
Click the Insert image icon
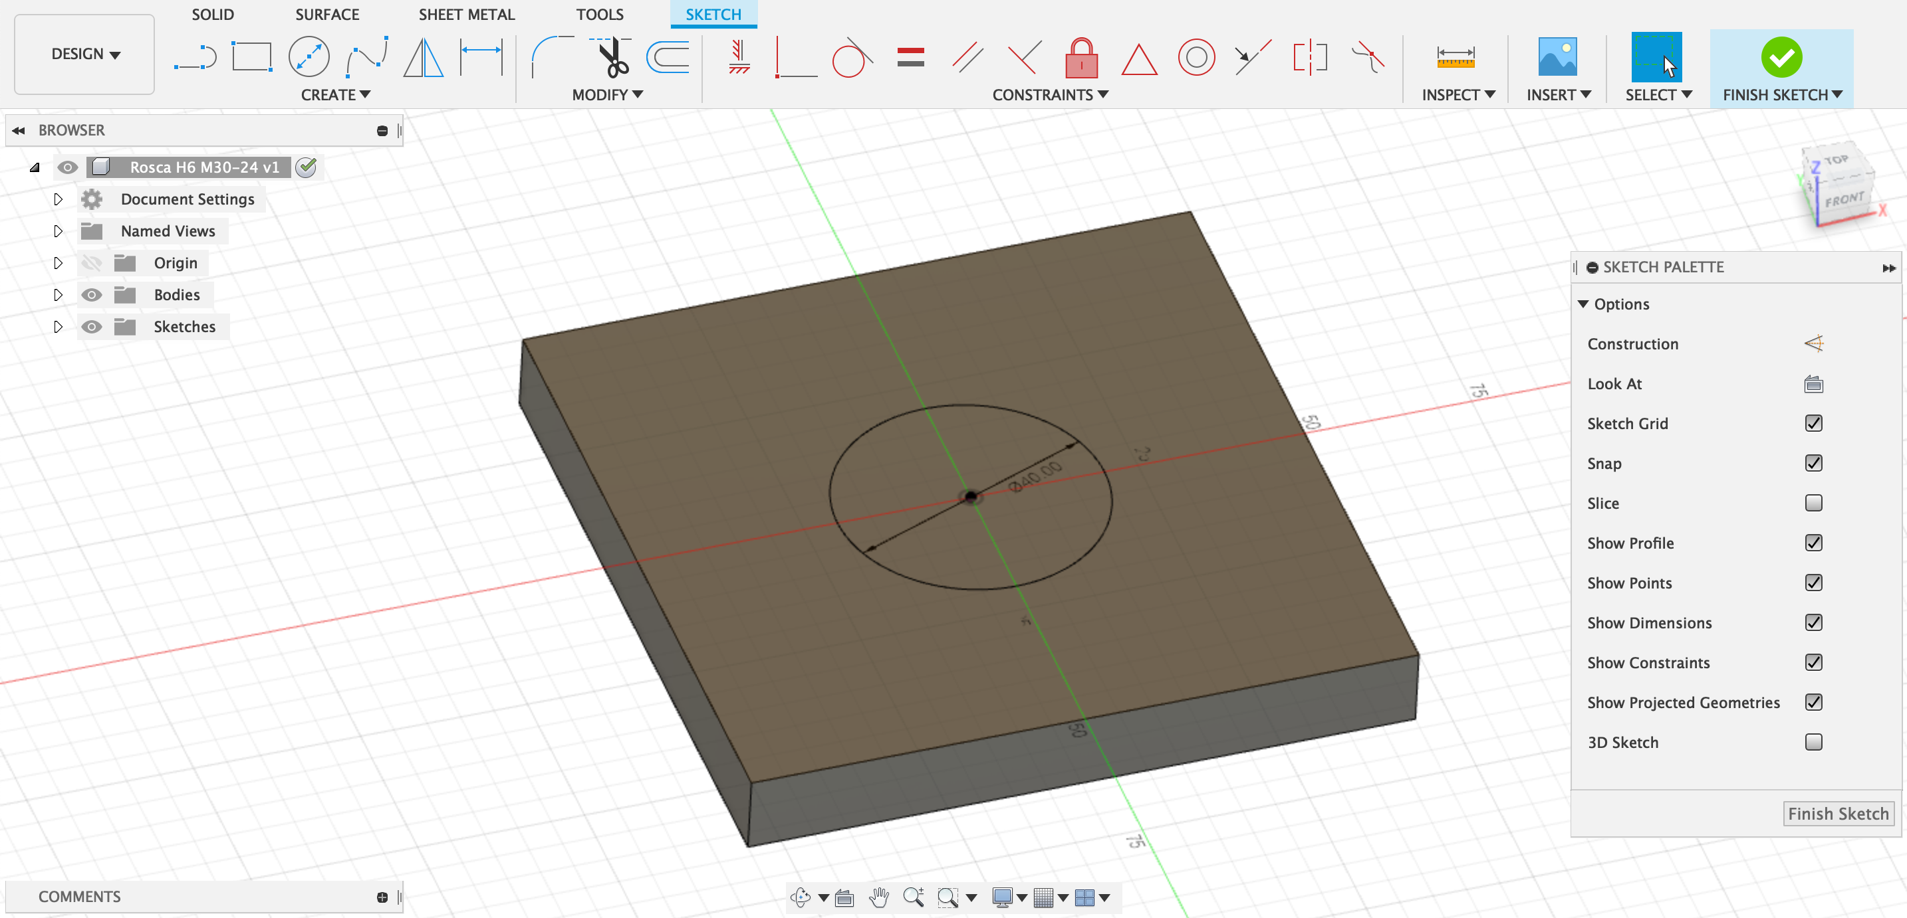1557,57
